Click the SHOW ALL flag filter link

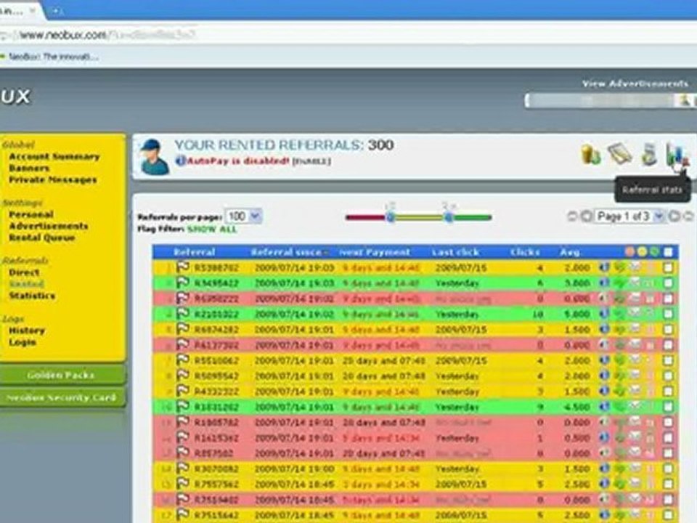(x=212, y=230)
